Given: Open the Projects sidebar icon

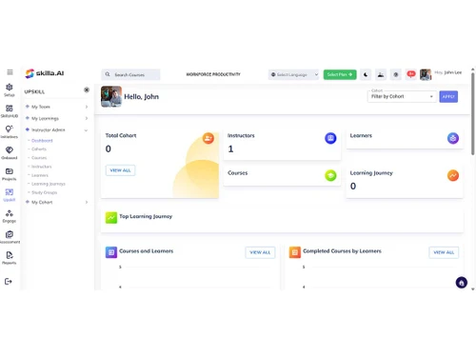Looking at the screenshot, I should [x=10, y=174].
